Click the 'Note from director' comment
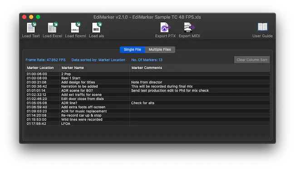295x169 pixels. tap(147, 82)
